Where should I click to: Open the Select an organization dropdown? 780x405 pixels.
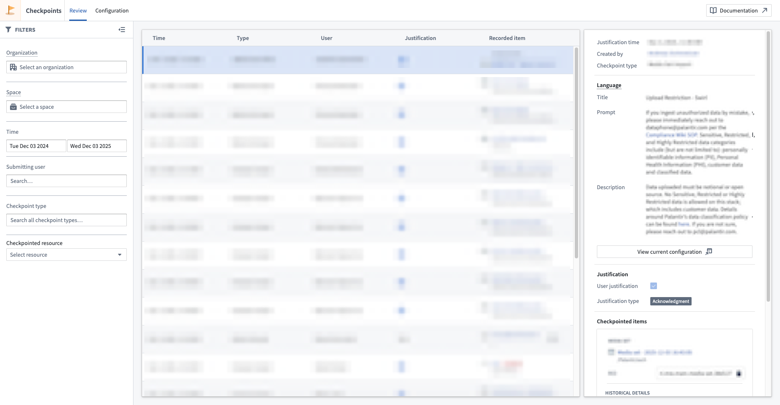click(x=66, y=67)
